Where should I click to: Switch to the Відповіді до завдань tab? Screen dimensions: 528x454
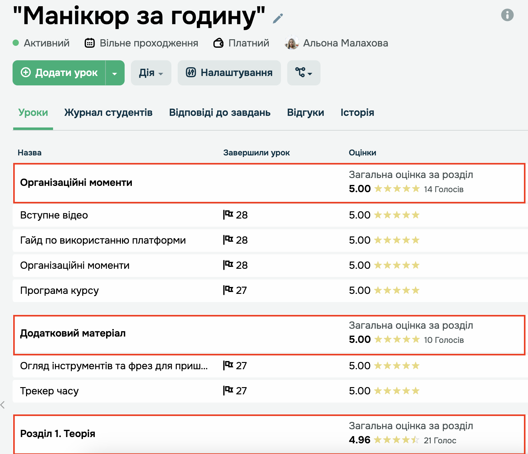(x=220, y=113)
